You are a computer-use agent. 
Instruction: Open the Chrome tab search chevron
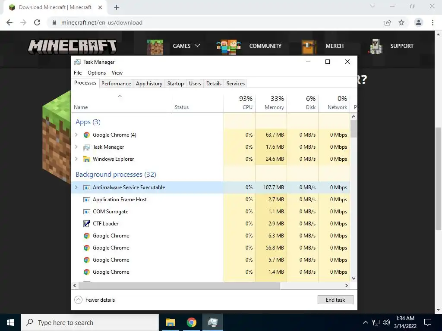point(373,6)
